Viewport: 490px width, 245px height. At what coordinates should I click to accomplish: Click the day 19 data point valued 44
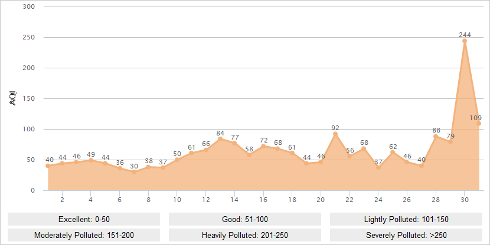pyautogui.click(x=306, y=163)
